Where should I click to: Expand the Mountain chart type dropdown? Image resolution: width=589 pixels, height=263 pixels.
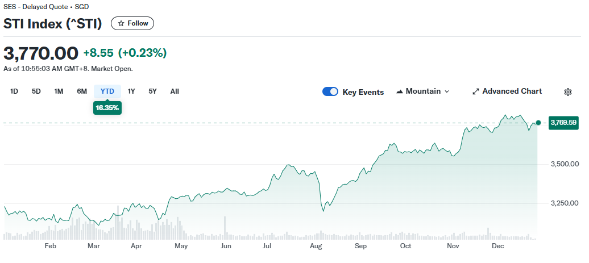446,91
